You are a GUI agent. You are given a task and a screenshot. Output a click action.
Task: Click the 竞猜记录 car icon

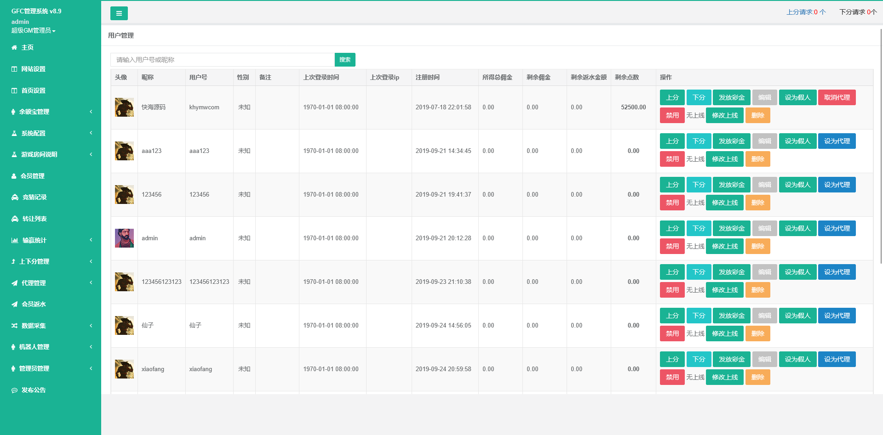13,197
